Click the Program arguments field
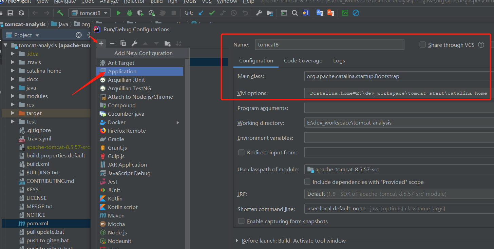 [399, 108]
